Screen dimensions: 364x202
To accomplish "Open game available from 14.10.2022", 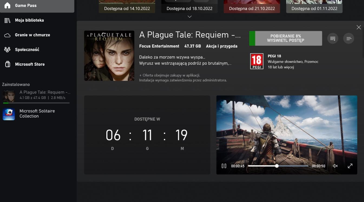I will pyautogui.click(x=127, y=6).
